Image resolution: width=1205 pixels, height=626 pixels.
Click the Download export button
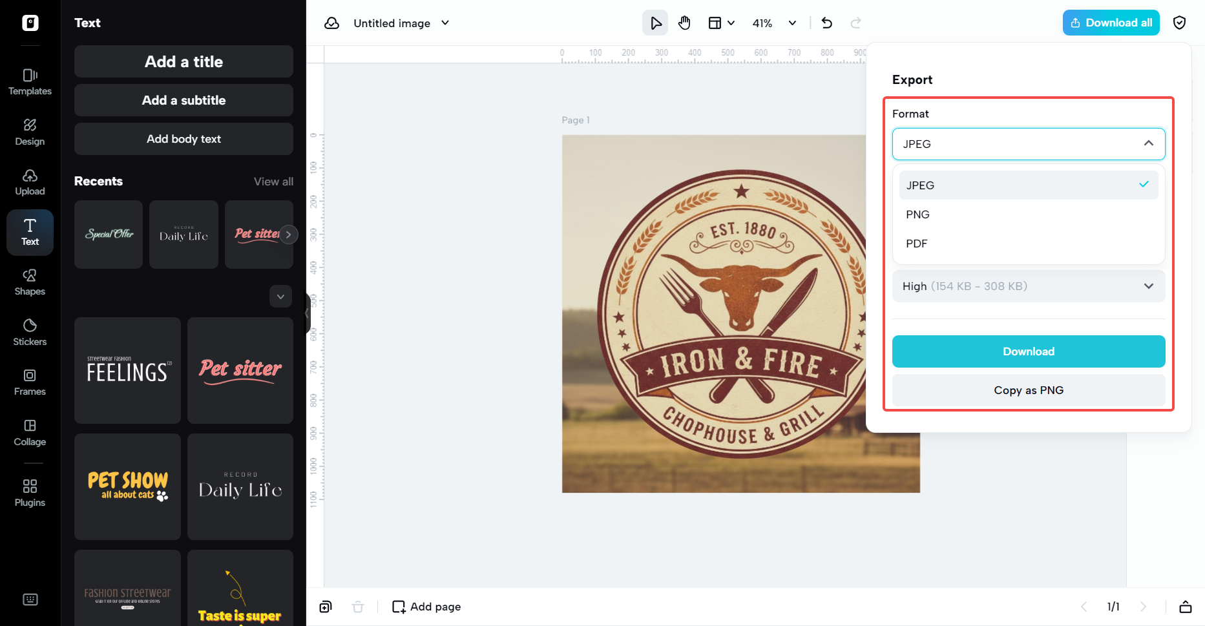[1029, 351]
